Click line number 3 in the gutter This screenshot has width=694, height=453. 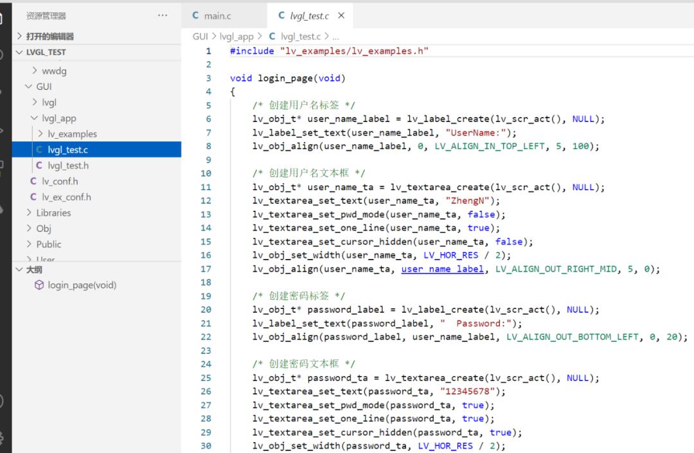[x=208, y=78]
